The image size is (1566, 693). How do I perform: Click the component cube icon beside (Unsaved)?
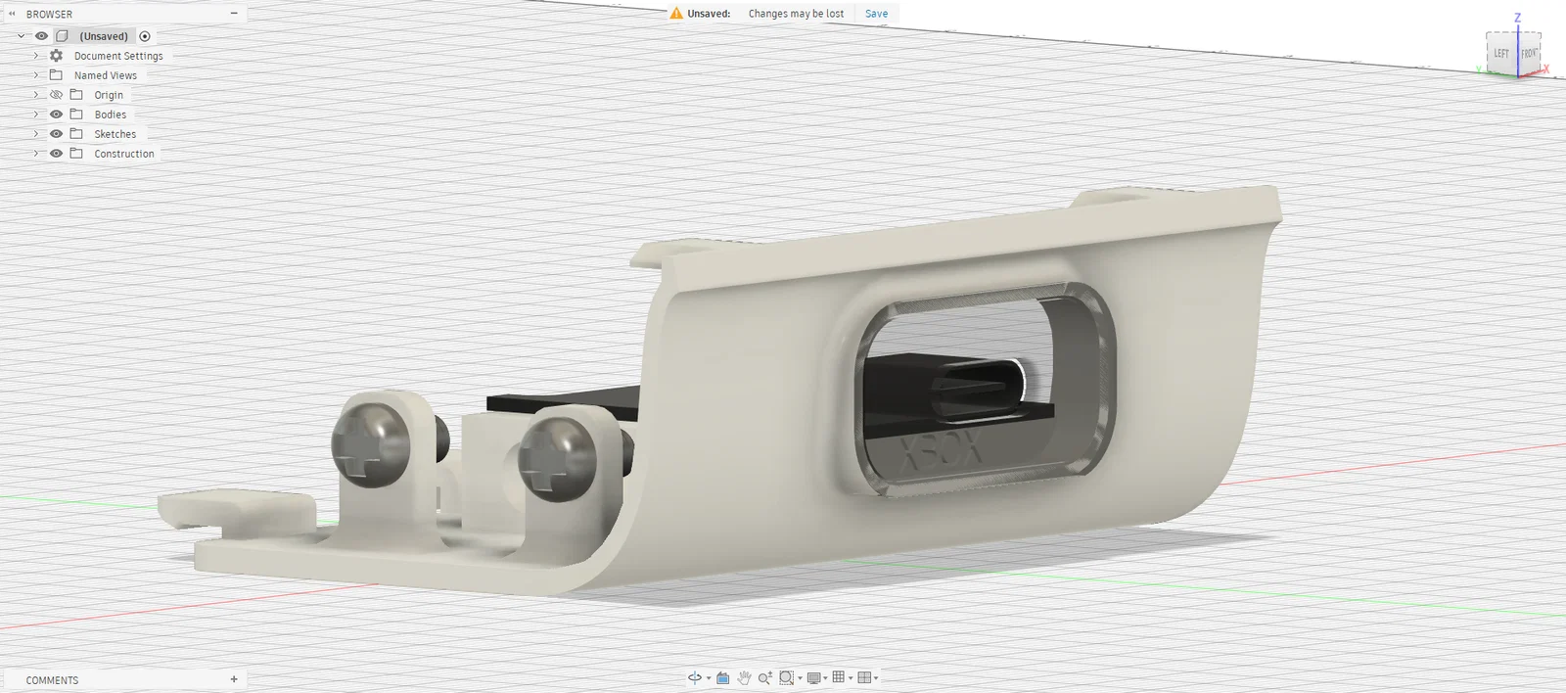tap(62, 36)
